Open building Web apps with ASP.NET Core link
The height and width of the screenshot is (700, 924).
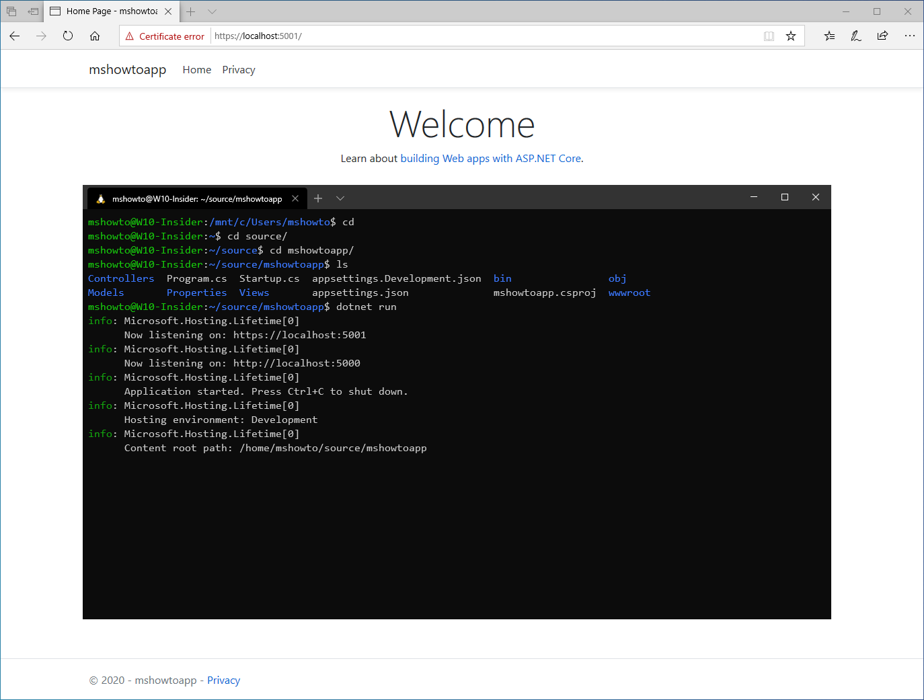tap(491, 159)
